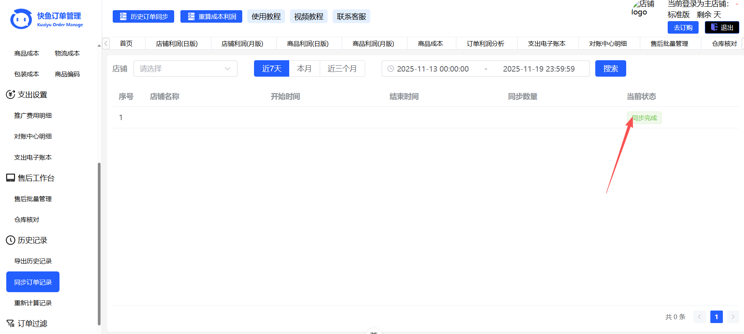
Task: Select the 本月 time range option
Action: [x=304, y=69]
